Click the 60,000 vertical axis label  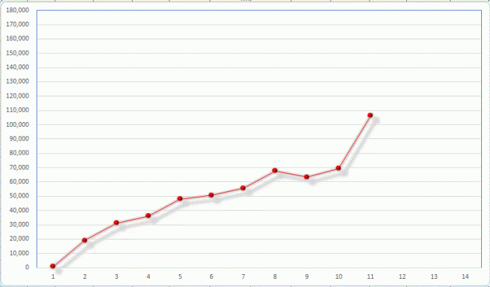(x=19, y=182)
